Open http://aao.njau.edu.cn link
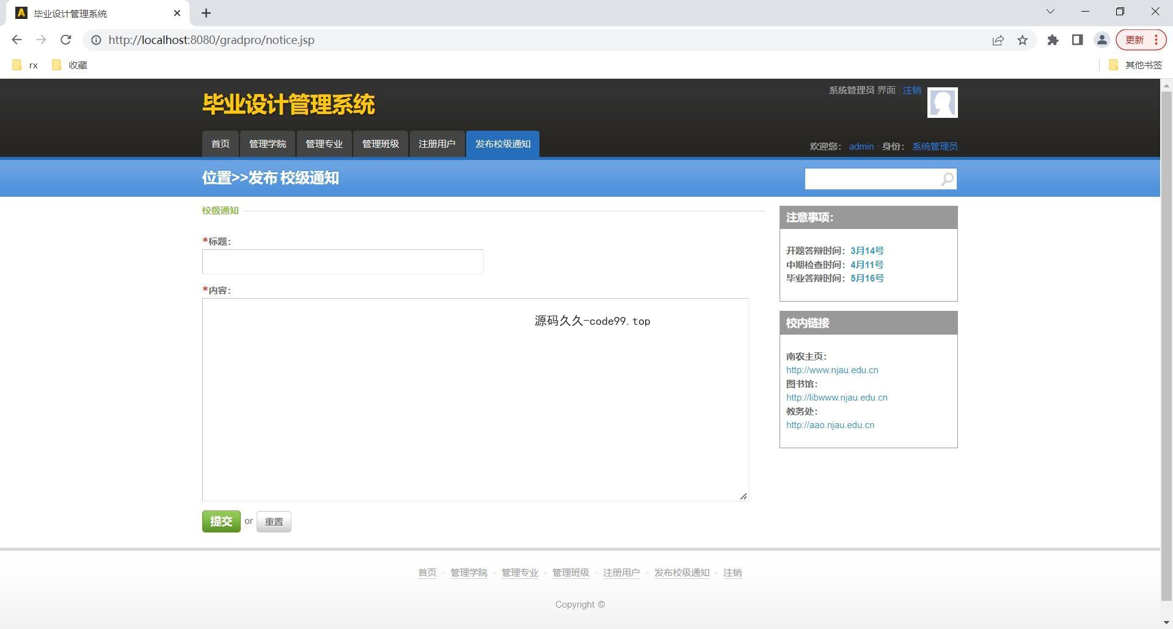Image resolution: width=1173 pixels, height=629 pixels. [830, 425]
